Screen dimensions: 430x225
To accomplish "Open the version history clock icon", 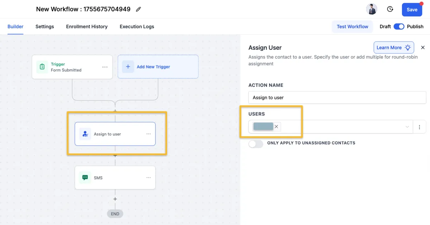I will click(390, 9).
